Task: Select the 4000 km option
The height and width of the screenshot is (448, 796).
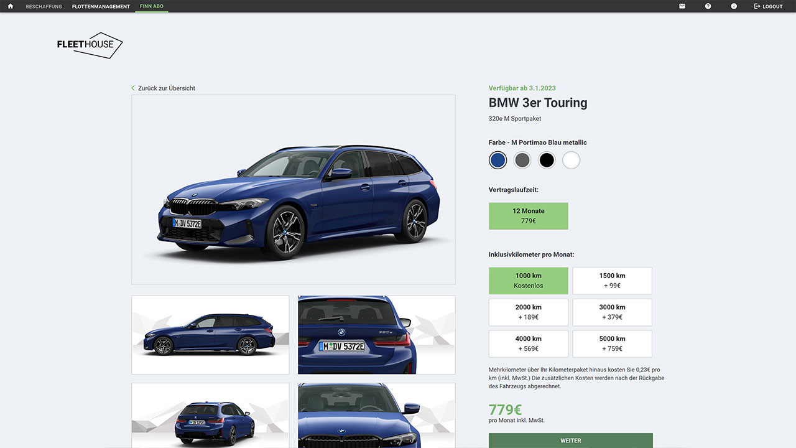Action: [x=529, y=344]
